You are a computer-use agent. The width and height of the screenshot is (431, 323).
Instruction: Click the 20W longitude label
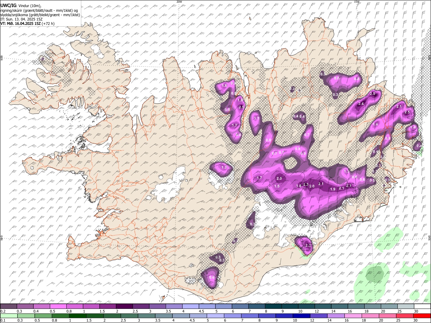(x=179, y=2)
